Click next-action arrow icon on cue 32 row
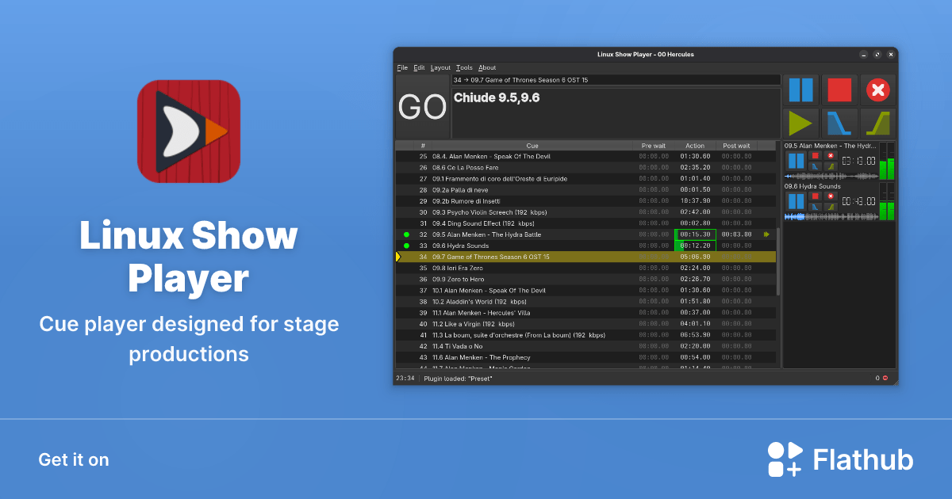The height and width of the screenshot is (499, 952). click(x=766, y=234)
